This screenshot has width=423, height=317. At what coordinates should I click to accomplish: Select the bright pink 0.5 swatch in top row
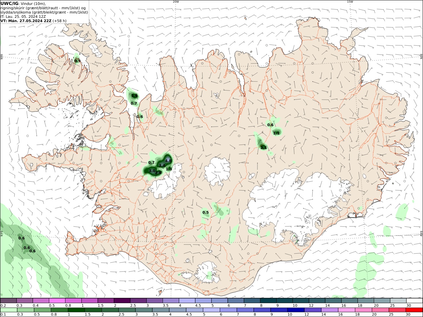(57, 300)
